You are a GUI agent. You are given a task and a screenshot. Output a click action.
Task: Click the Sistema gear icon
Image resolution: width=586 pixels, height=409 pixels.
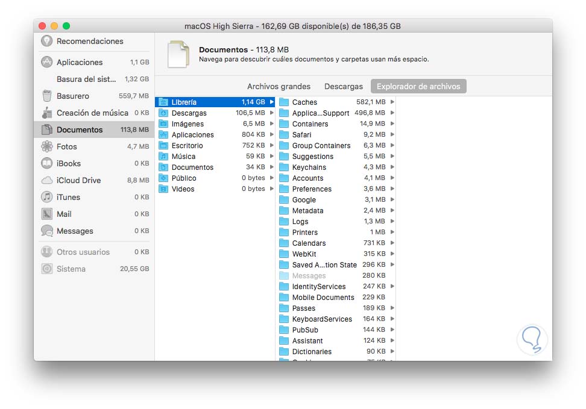[46, 269]
